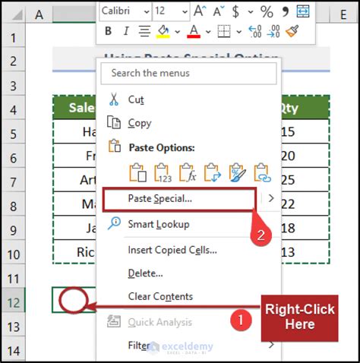Choose Paste Link option

[262, 172]
